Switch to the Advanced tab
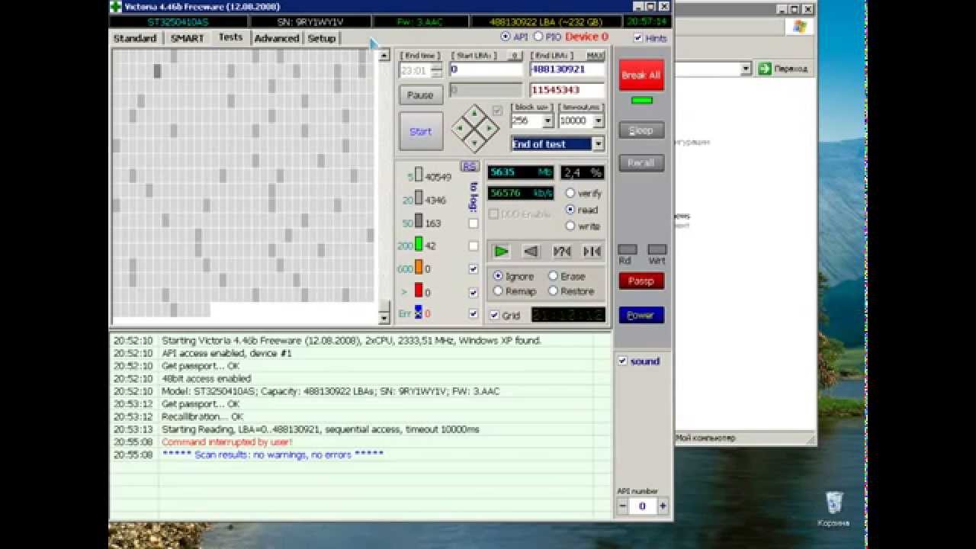The height and width of the screenshot is (549, 976). point(276,38)
